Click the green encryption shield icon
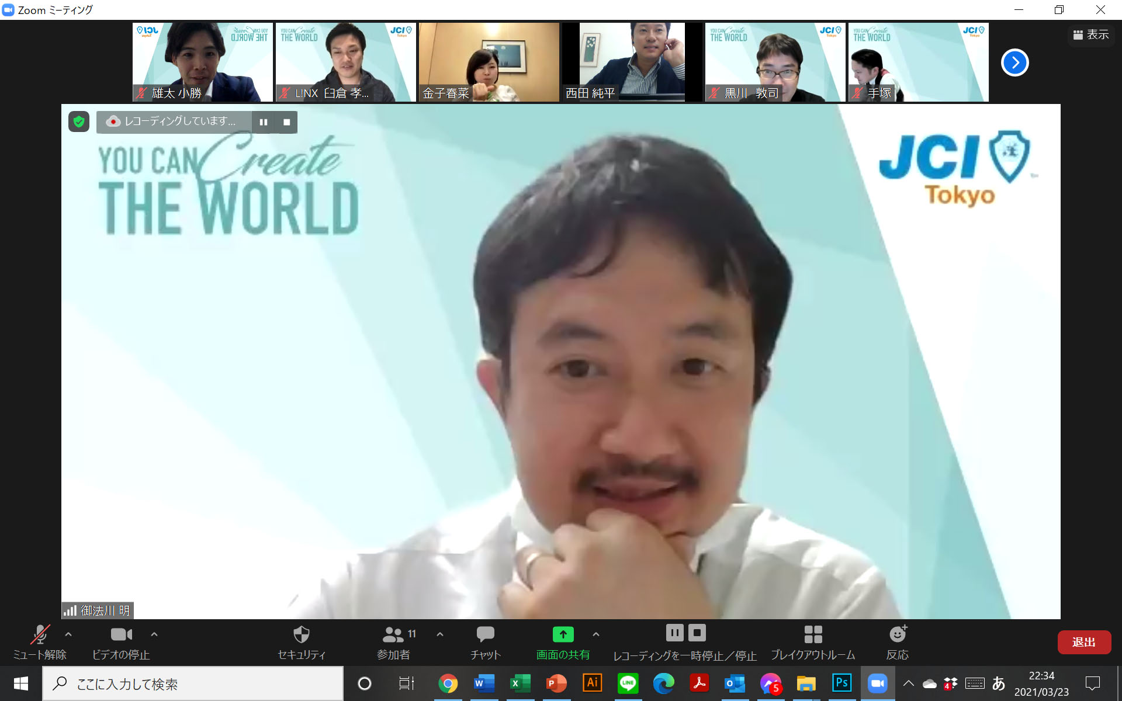1122x701 pixels. pos(79,122)
